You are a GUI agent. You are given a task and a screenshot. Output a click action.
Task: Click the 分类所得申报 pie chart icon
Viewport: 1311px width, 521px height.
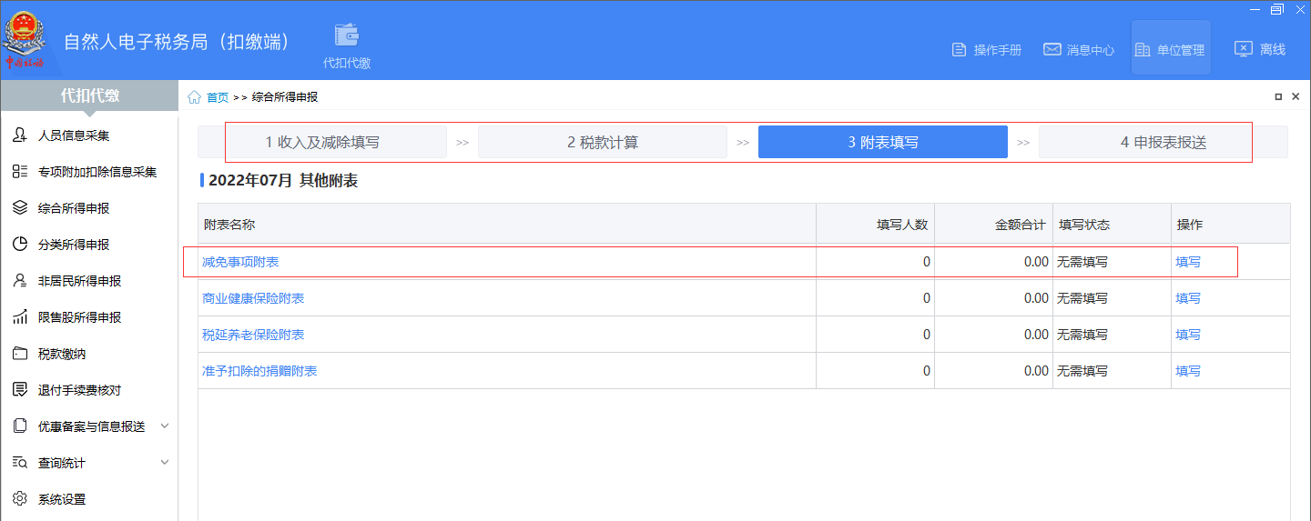click(x=20, y=245)
